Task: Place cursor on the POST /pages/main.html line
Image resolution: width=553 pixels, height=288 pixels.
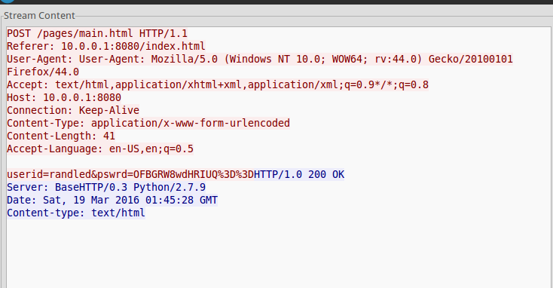Action: (x=97, y=33)
